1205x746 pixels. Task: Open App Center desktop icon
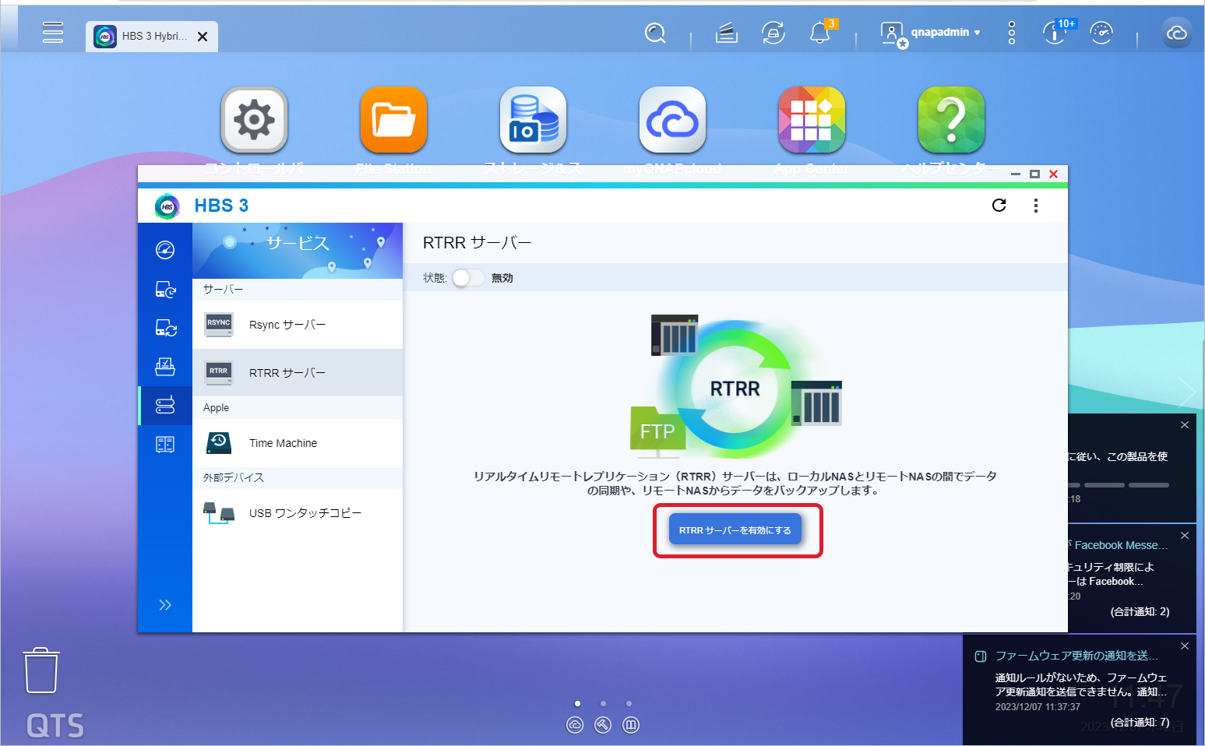812,120
